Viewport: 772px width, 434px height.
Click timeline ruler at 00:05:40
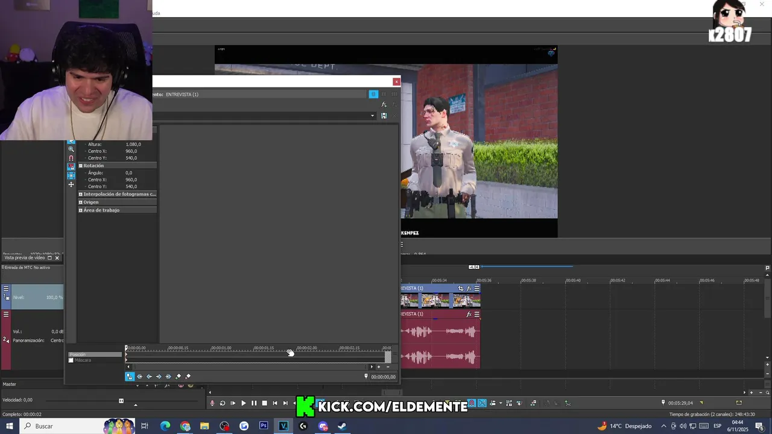[573, 280]
